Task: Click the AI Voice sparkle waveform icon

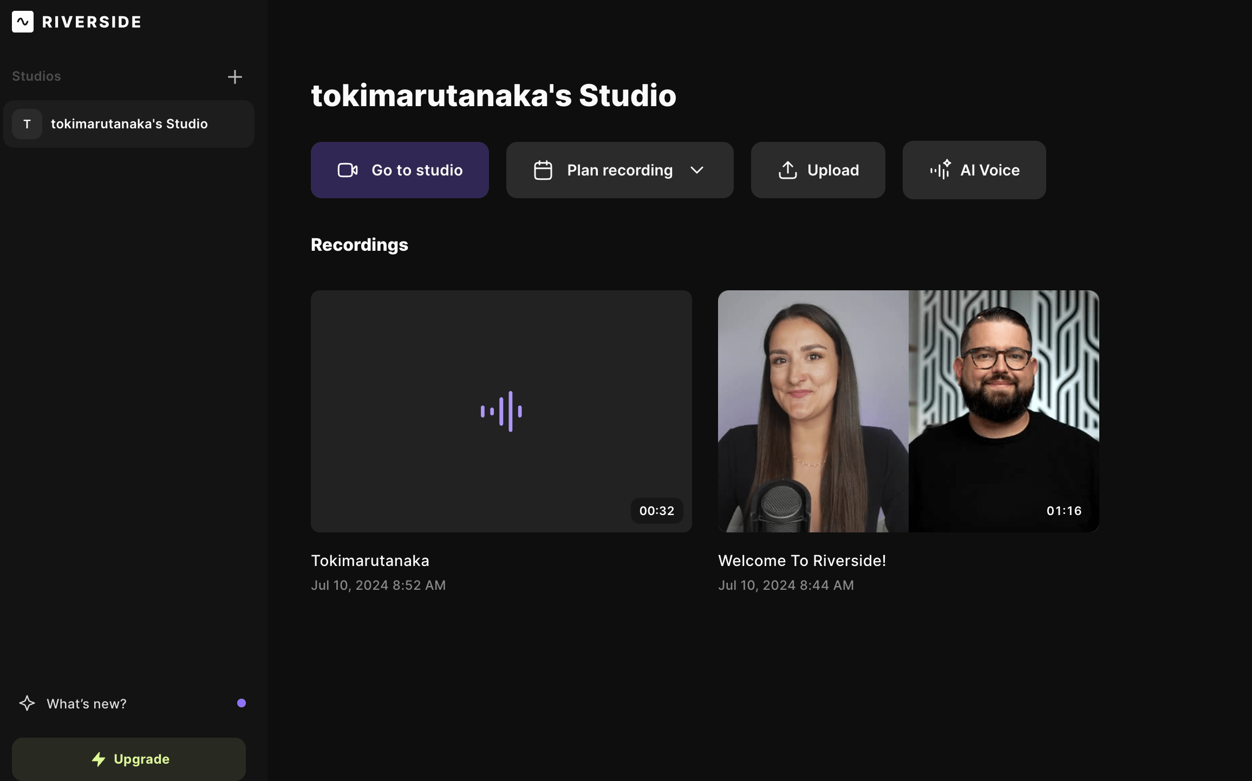Action: point(940,170)
